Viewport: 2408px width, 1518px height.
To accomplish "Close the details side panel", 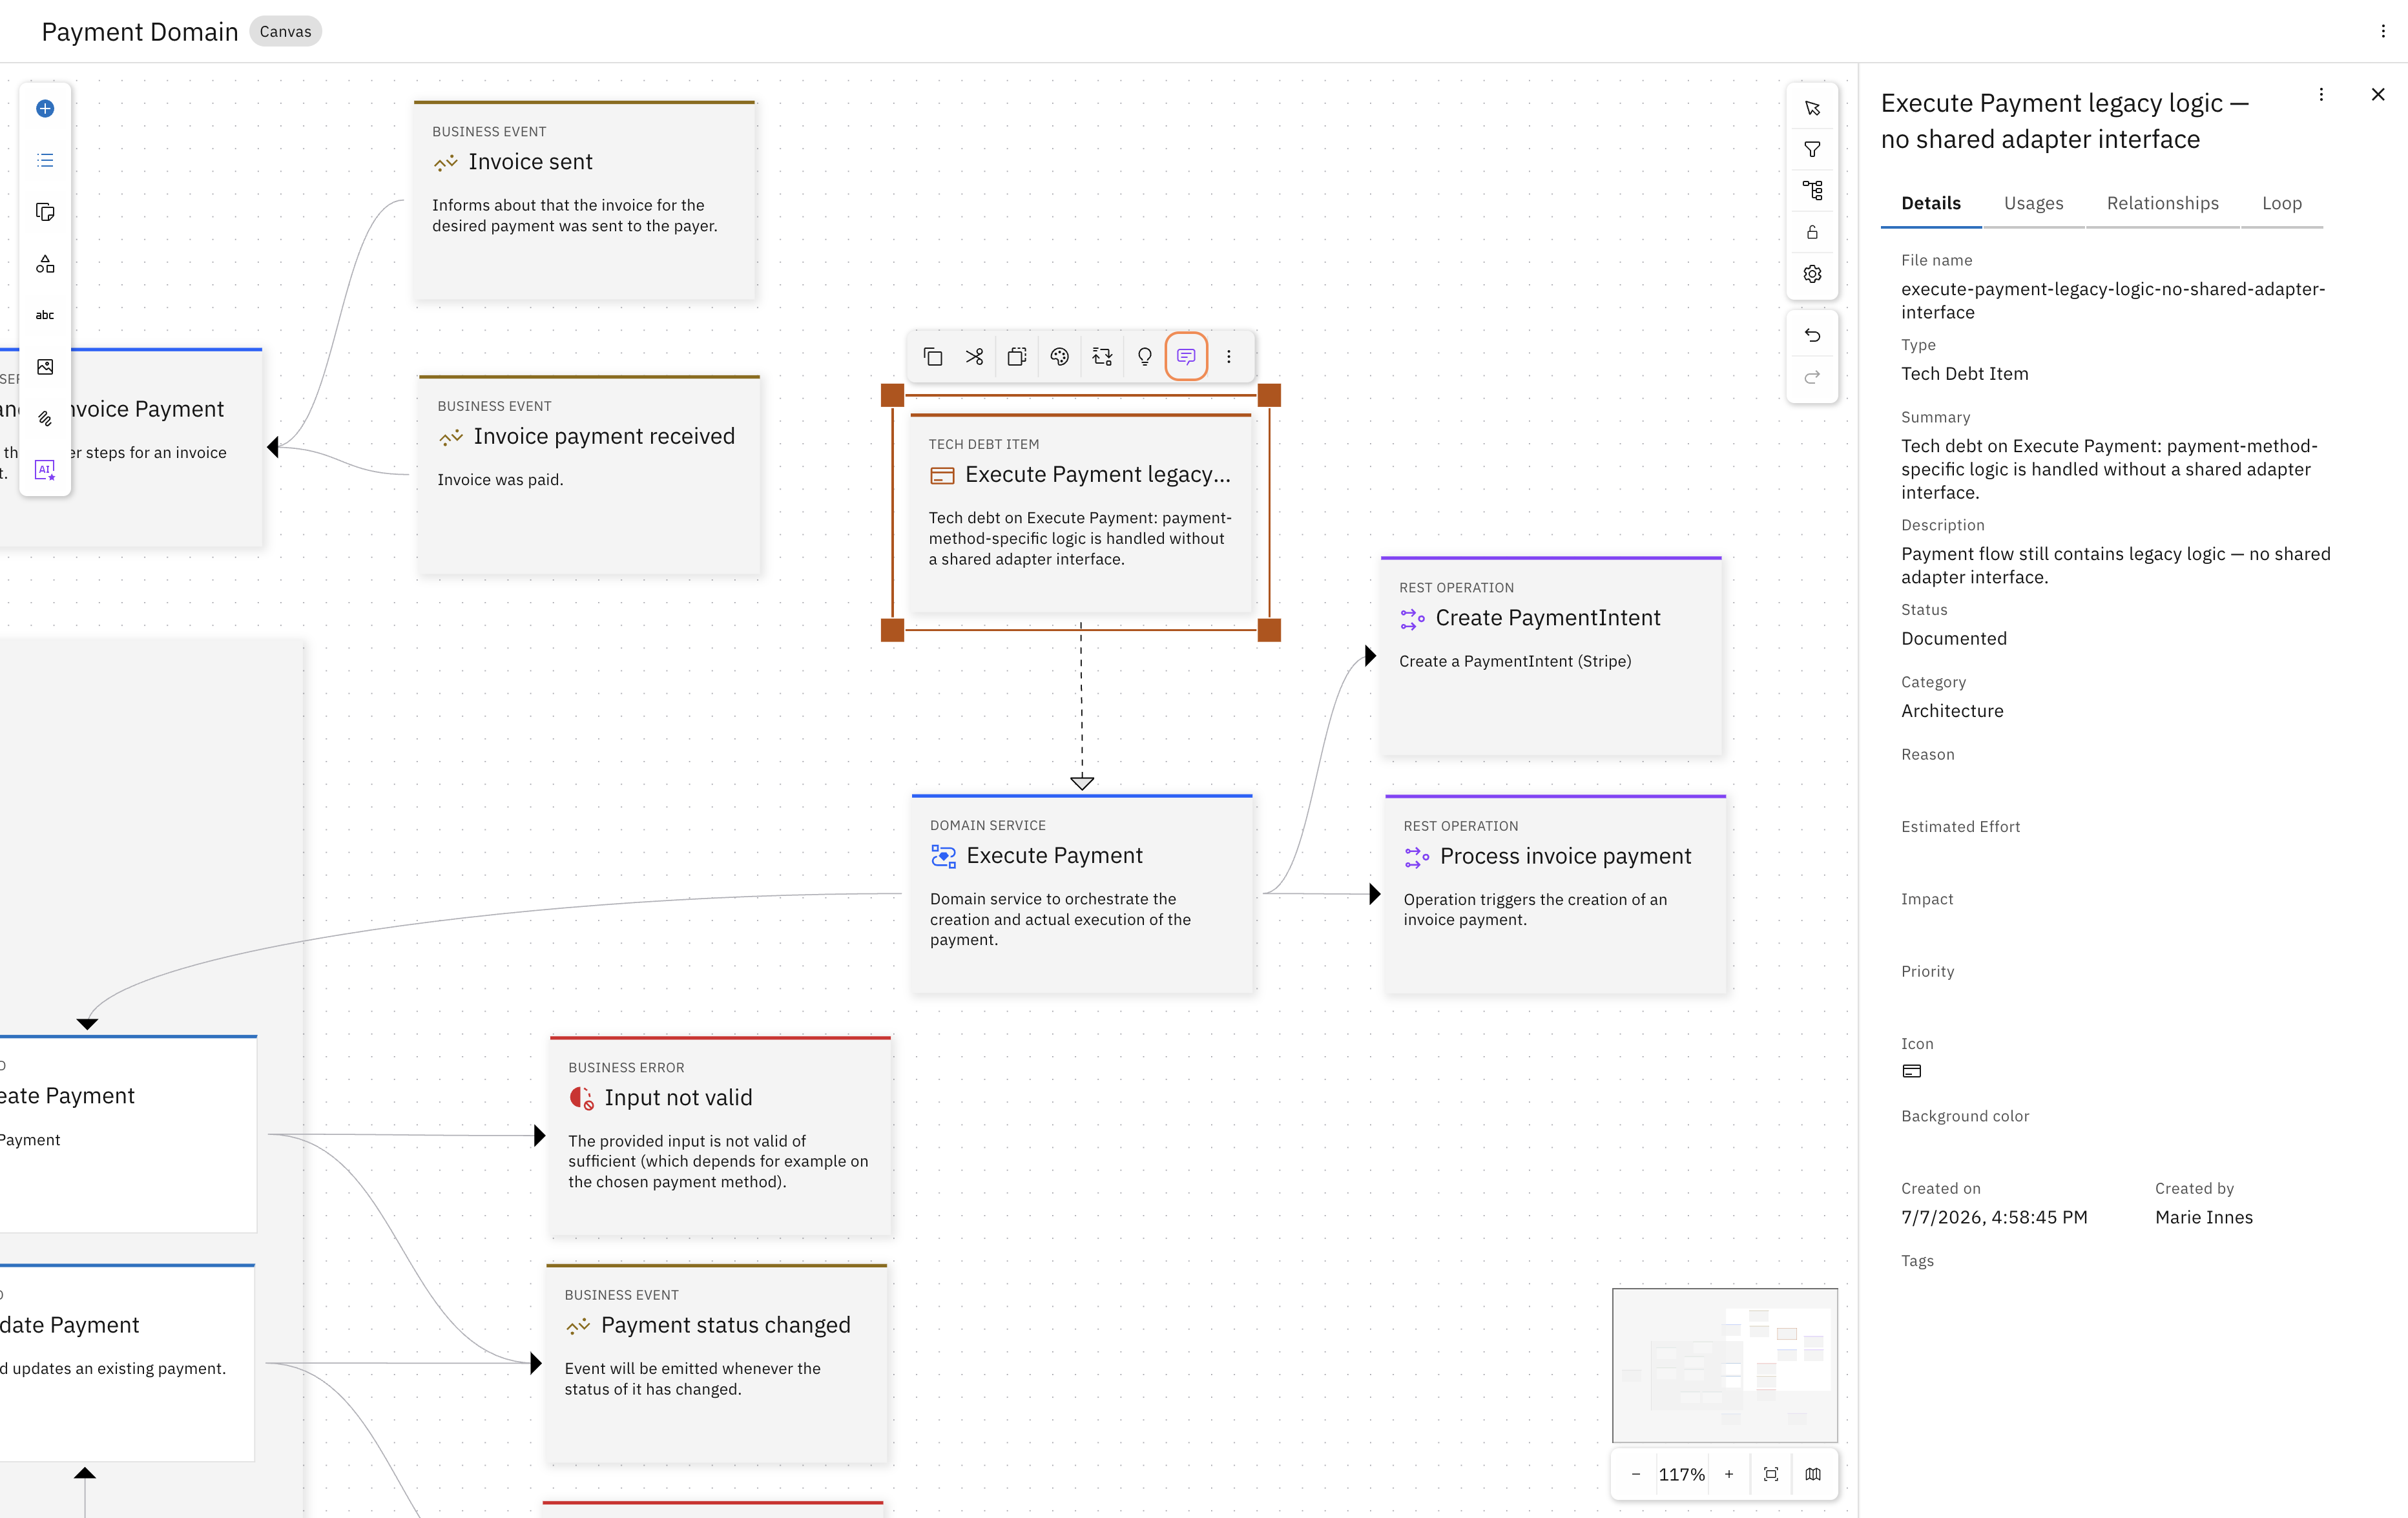I will [x=2378, y=94].
